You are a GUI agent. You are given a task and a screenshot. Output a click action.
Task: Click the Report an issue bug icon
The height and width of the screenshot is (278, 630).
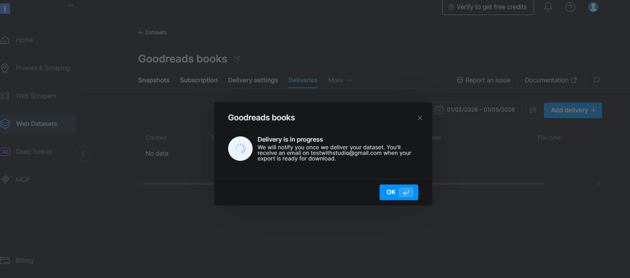[460, 80]
